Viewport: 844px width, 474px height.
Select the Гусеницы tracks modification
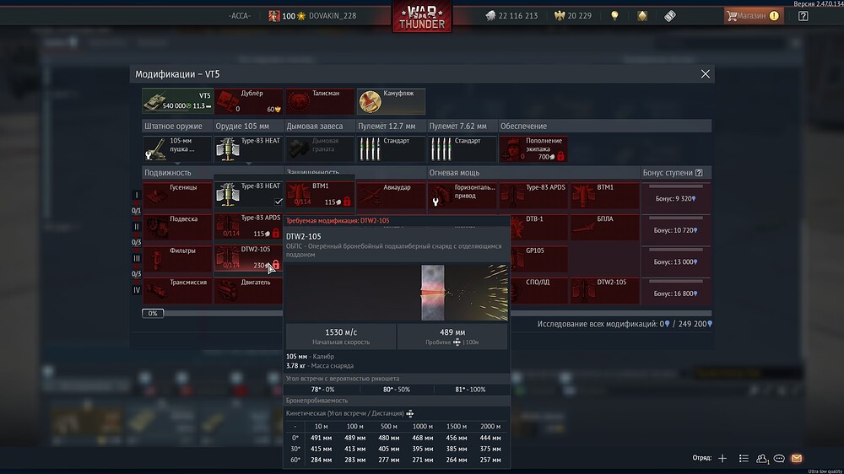click(x=177, y=196)
